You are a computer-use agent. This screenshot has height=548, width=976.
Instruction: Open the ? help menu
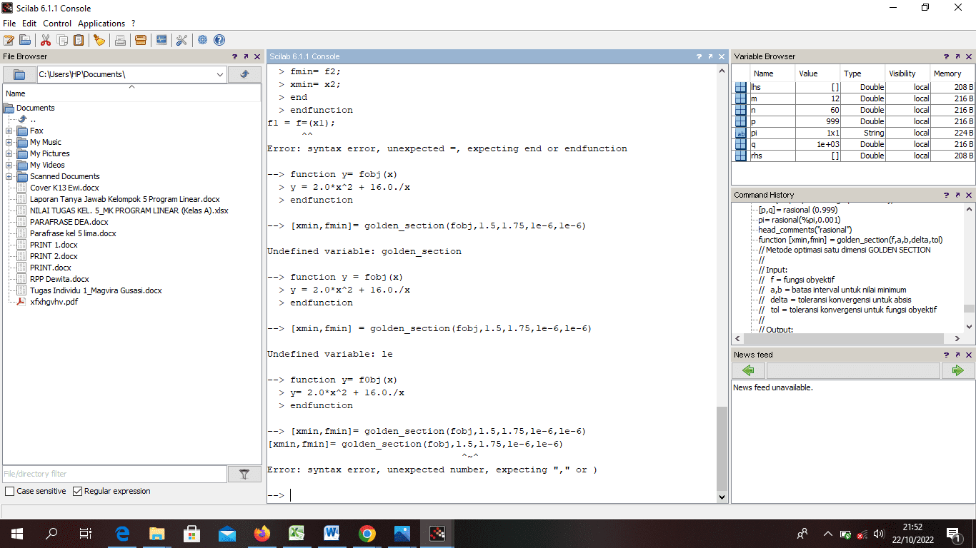tap(133, 24)
